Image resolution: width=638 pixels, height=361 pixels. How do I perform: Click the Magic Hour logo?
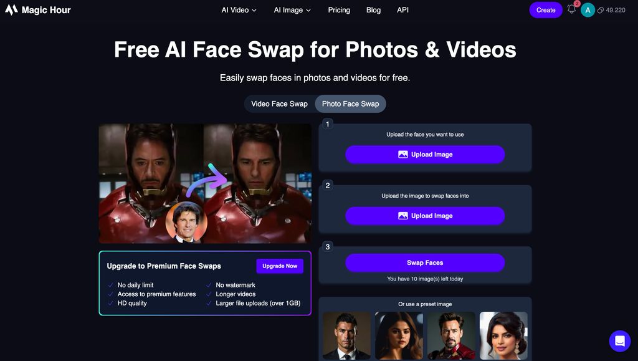(38, 10)
